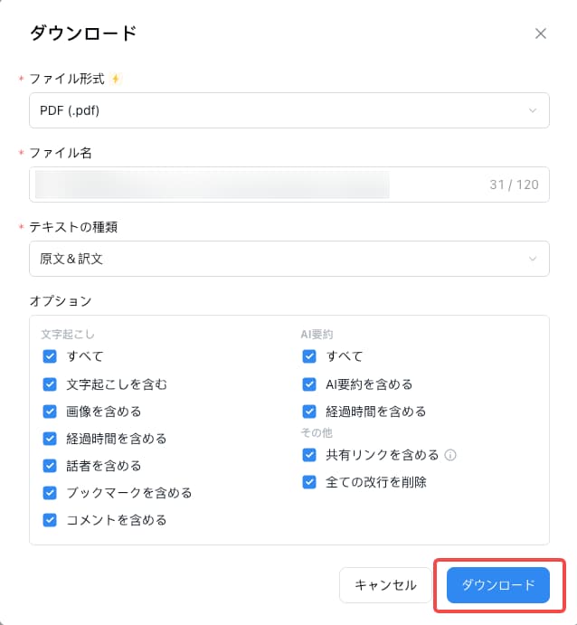Close the ダウンロード dialog with X icon
This screenshot has height=625, width=577.
point(541,33)
